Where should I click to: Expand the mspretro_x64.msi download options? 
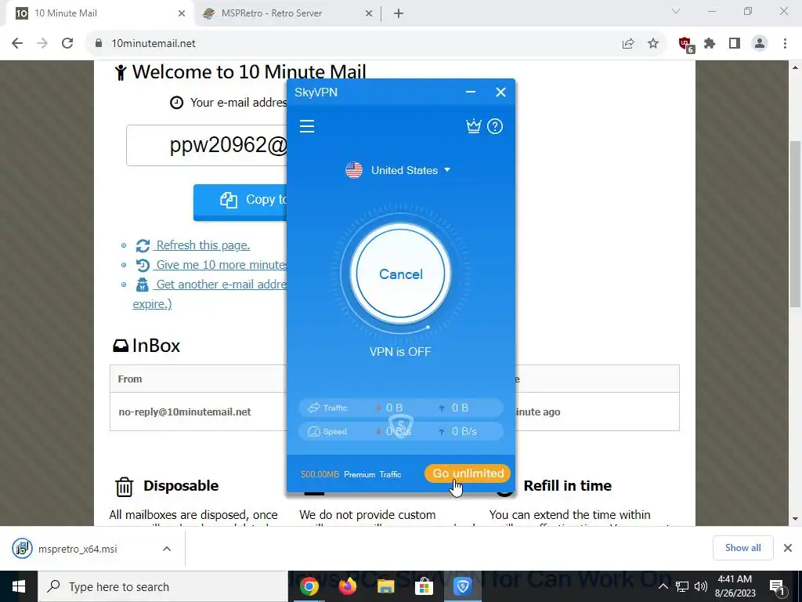click(x=167, y=549)
